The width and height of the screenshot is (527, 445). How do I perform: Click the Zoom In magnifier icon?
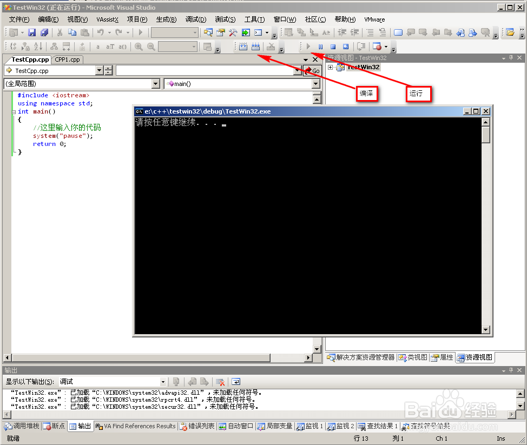(138, 47)
